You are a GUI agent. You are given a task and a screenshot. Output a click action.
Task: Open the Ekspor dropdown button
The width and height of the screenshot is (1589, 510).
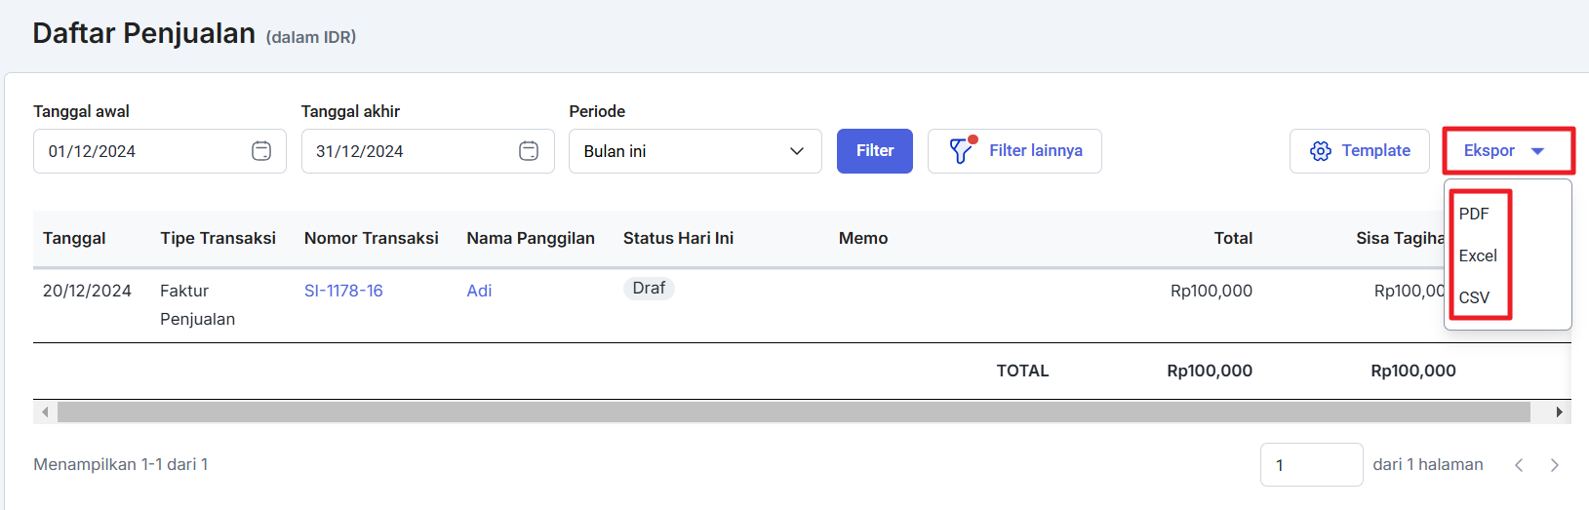click(1508, 151)
